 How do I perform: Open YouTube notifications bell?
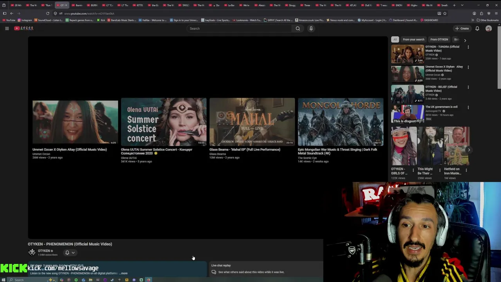point(477,28)
